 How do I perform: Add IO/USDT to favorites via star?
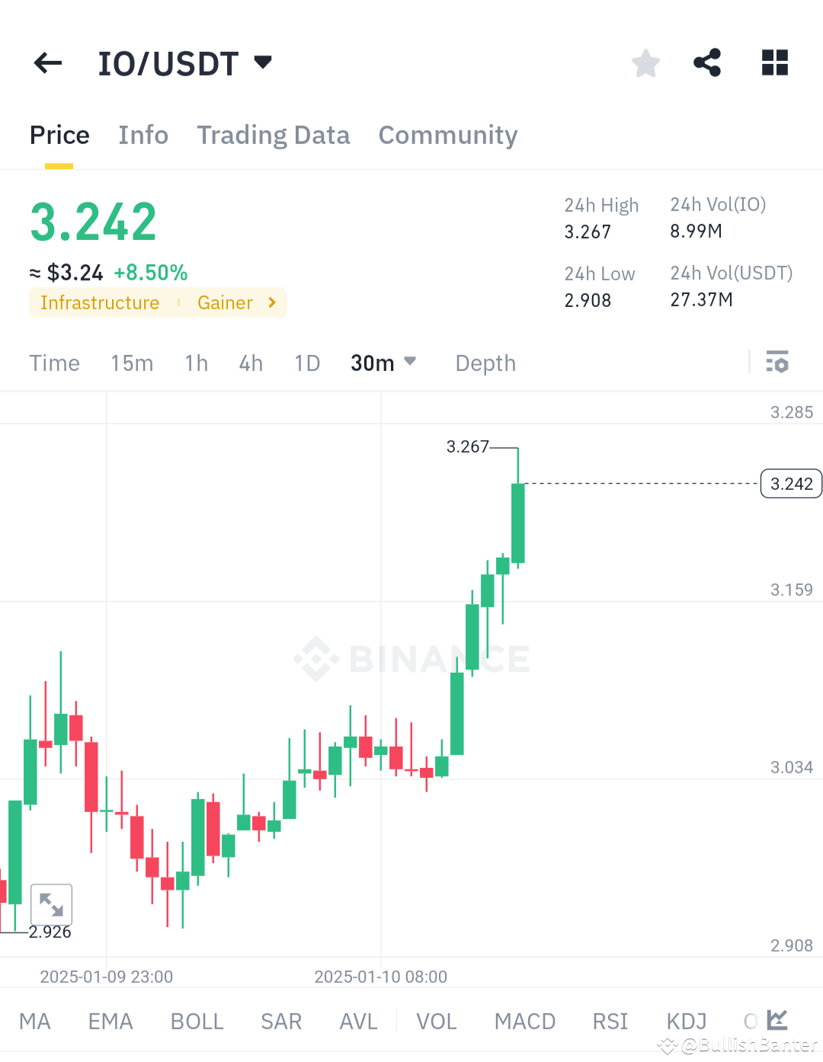coord(645,63)
